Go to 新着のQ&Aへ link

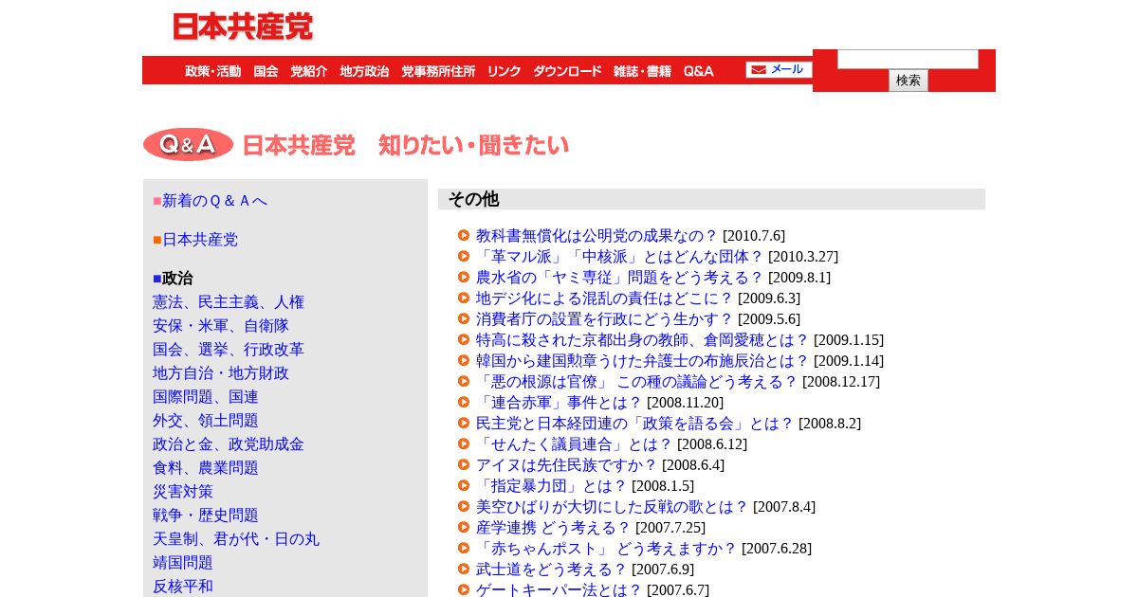click(x=214, y=201)
